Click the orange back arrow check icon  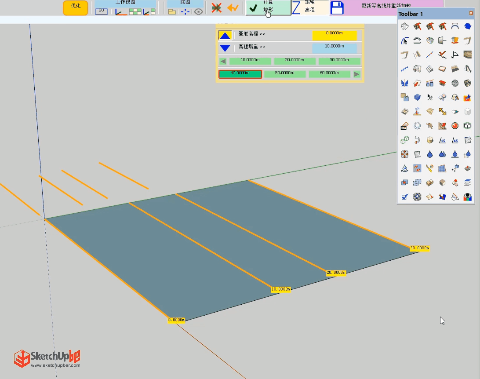(233, 8)
